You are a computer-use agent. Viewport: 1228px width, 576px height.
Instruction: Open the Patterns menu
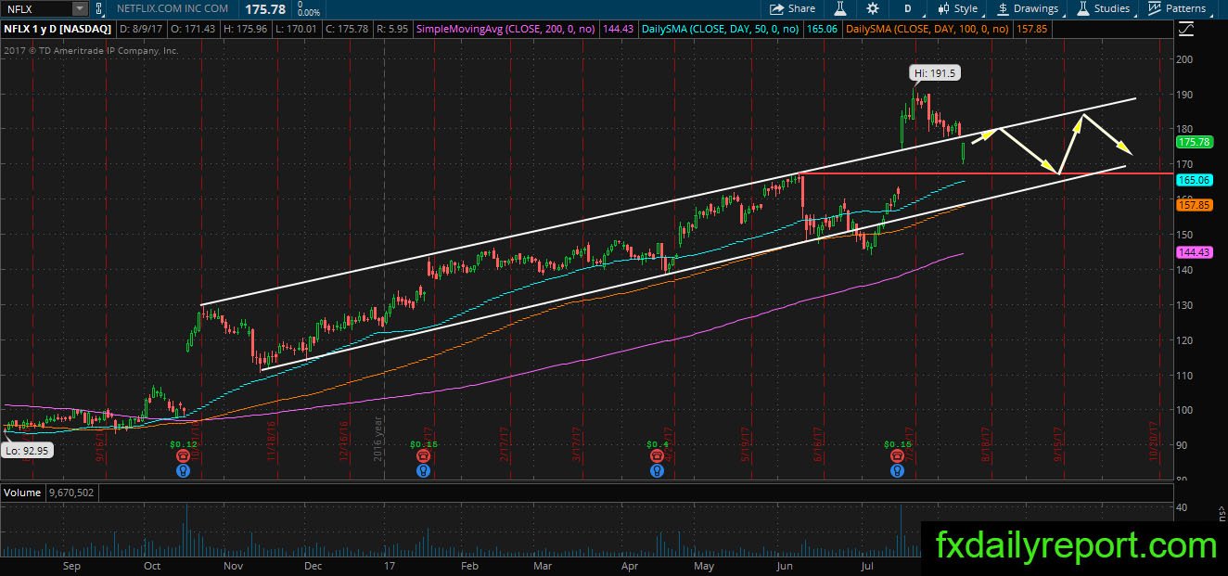coord(1177,8)
